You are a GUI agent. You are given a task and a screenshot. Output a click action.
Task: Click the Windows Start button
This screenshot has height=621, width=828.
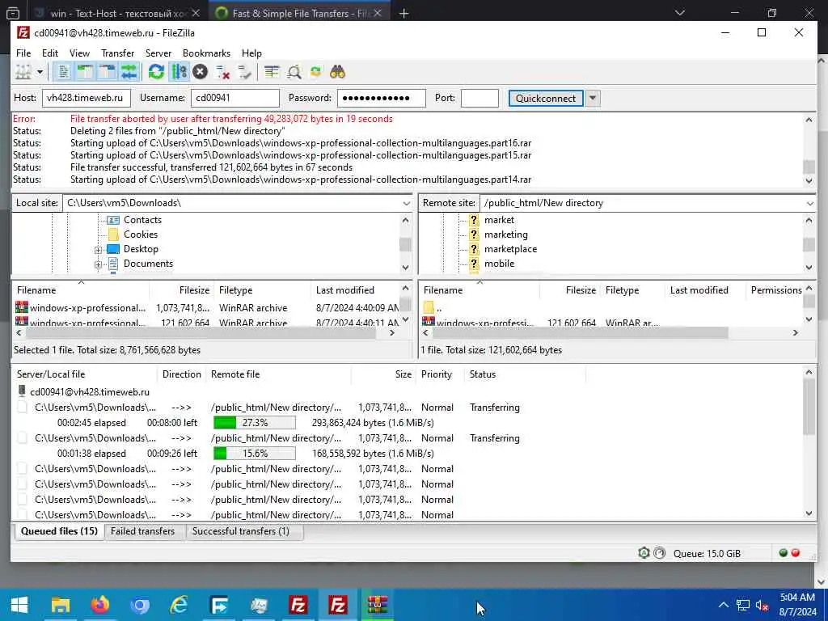point(19,605)
